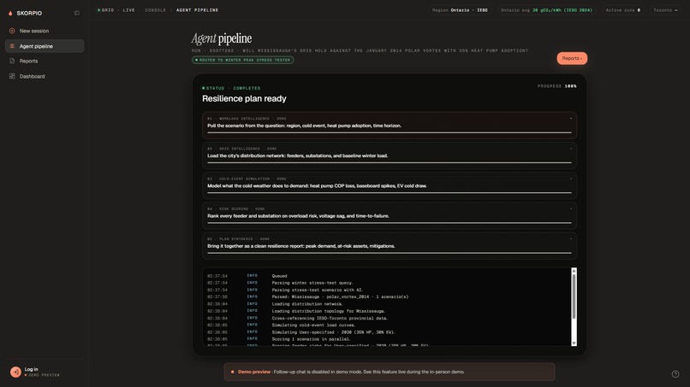Click log line 'Parsed: Mississauga · polar_vortex_2014'

(340, 297)
